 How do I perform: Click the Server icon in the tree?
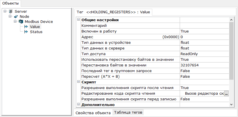pyautogui.click(x=11, y=11)
